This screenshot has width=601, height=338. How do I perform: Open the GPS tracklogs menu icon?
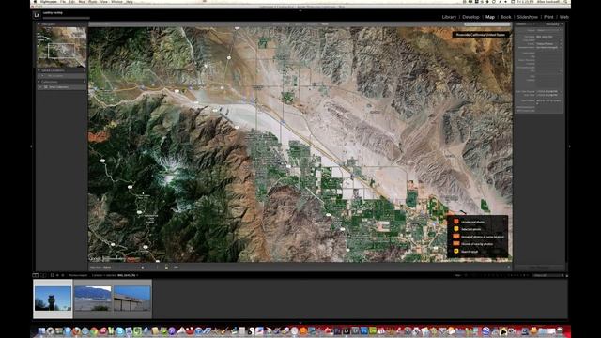click(176, 267)
